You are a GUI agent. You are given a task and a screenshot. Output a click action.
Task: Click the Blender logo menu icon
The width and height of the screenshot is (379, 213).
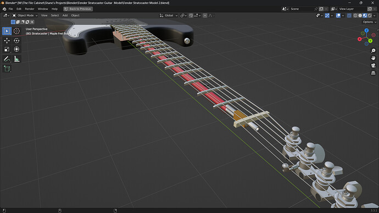(4, 9)
